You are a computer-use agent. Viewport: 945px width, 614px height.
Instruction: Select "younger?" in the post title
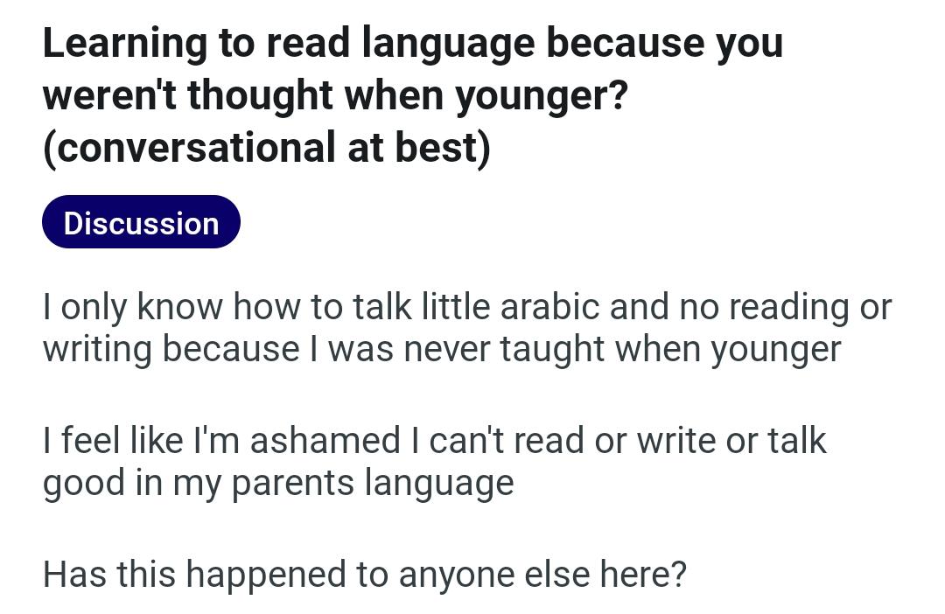pyautogui.click(x=542, y=96)
